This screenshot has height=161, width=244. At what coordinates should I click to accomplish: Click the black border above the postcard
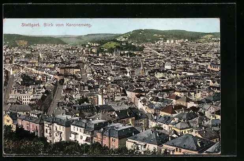tap(118, 10)
